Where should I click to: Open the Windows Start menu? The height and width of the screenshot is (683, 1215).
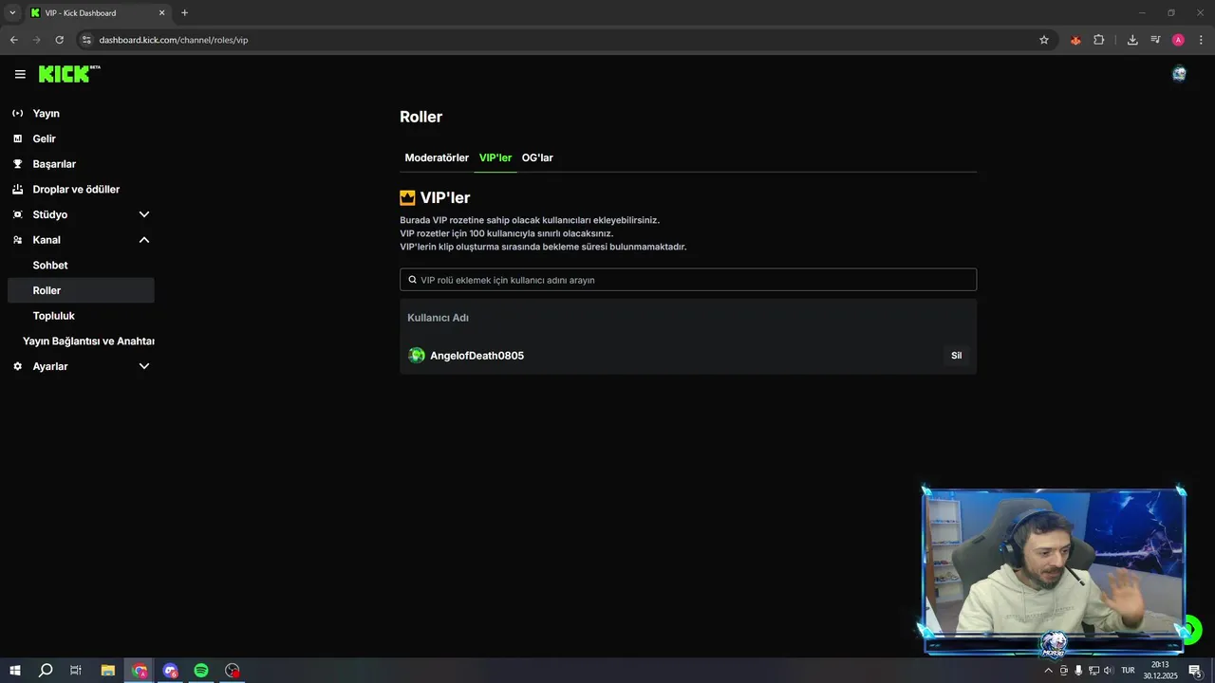click(14, 671)
